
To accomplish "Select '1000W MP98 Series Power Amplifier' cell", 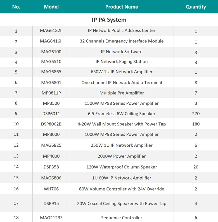I will tap(122, 134).
